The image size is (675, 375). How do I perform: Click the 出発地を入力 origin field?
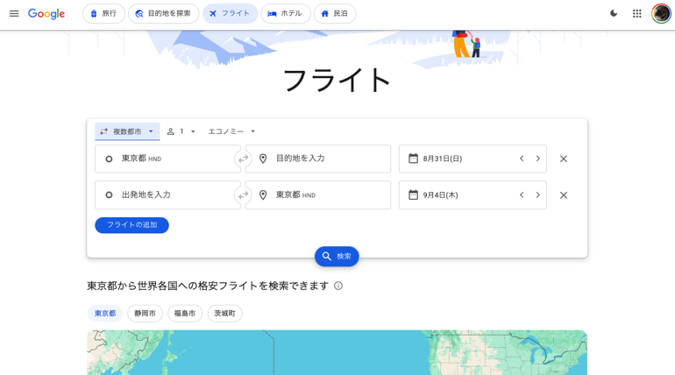(167, 195)
